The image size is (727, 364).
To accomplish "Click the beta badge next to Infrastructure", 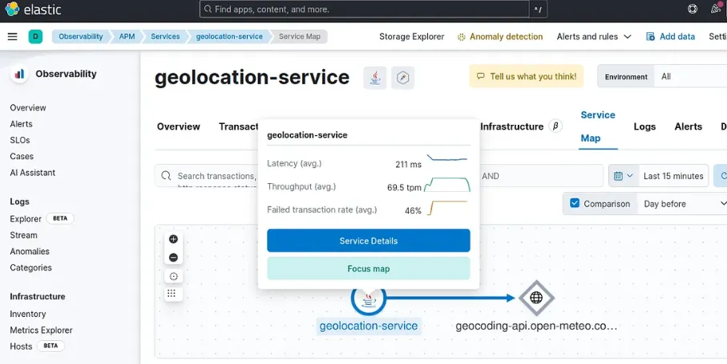I will [x=555, y=126].
